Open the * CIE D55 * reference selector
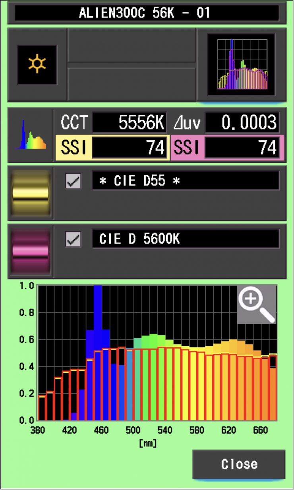The image size is (294, 490). pos(186,181)
